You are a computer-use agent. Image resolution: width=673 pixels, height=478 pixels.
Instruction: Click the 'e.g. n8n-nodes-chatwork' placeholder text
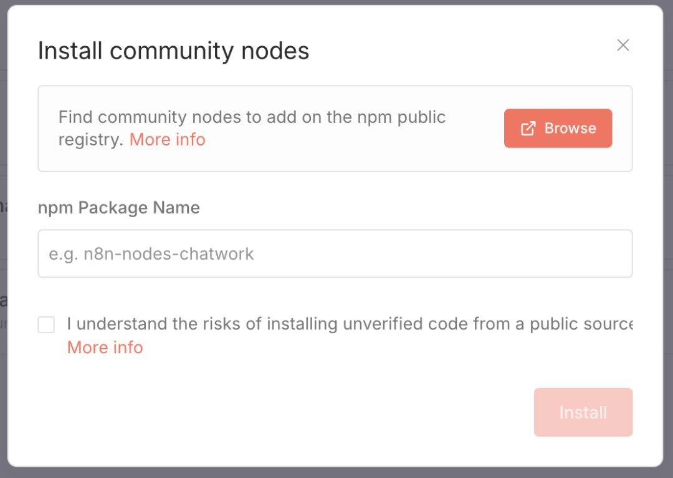click(x=151, y=254)
